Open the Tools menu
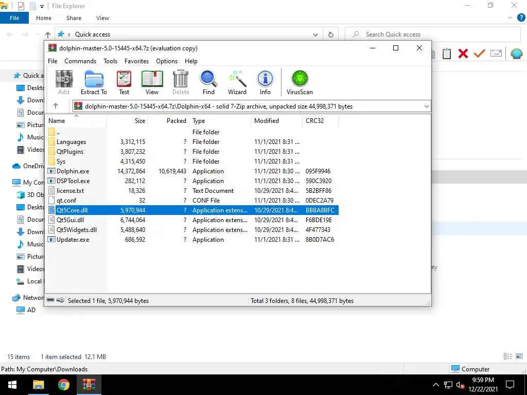 [x=110, y=61]
